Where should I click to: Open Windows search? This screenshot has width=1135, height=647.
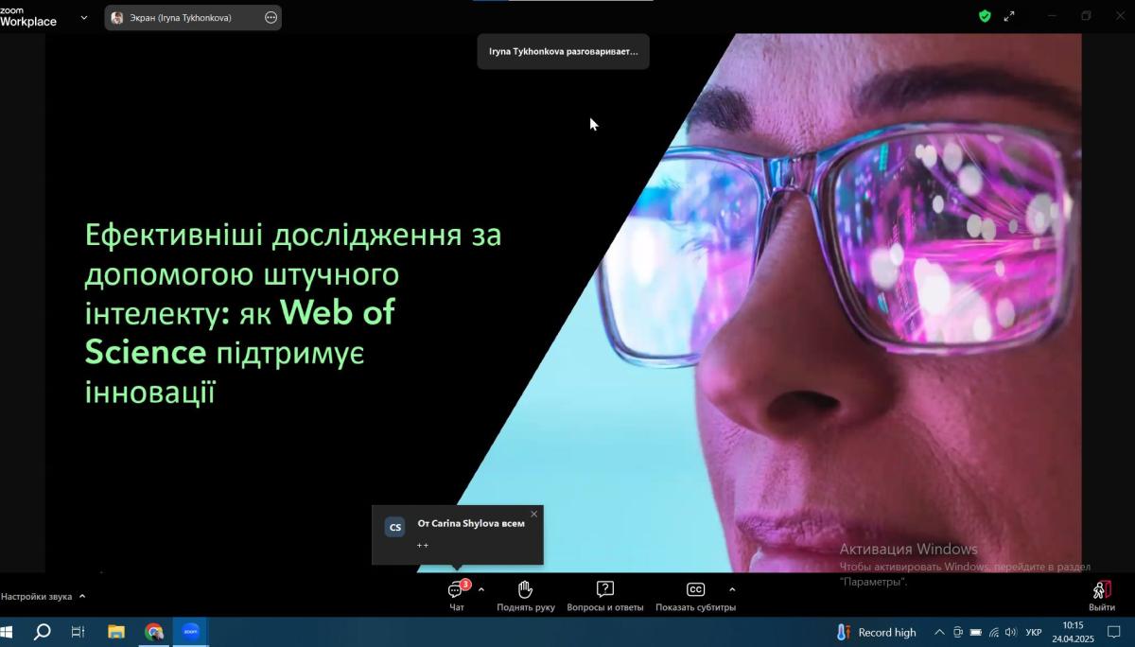click(42, 632)
